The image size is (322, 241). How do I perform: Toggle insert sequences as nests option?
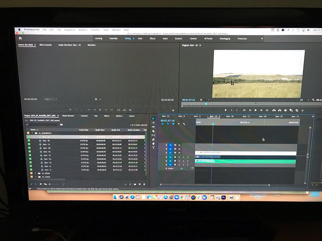(163, 124)
